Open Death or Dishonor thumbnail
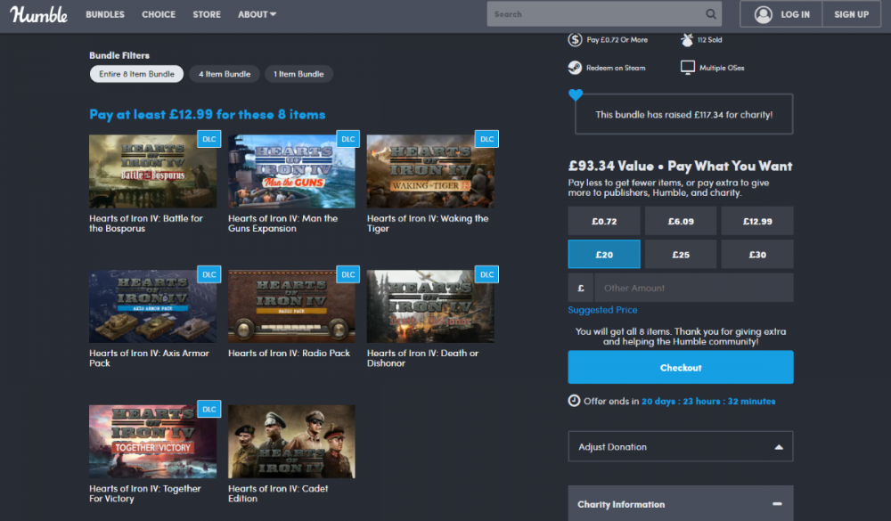Image resolution: width=891 pixels, height=521 pixels. [430, 306]
